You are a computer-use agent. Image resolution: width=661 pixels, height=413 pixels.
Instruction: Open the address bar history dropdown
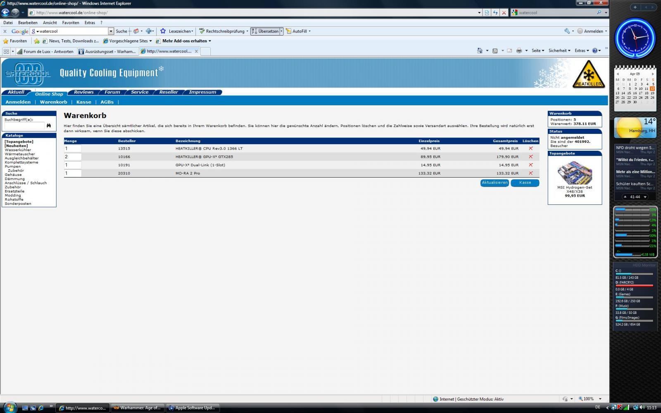point(479,12)
